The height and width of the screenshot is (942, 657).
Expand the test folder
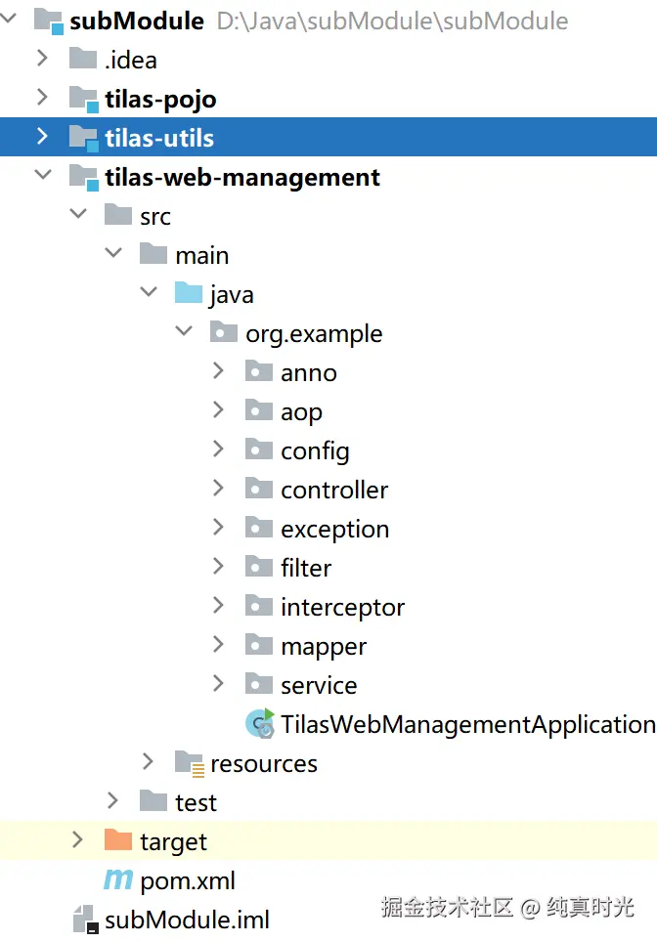coord(112,801)
